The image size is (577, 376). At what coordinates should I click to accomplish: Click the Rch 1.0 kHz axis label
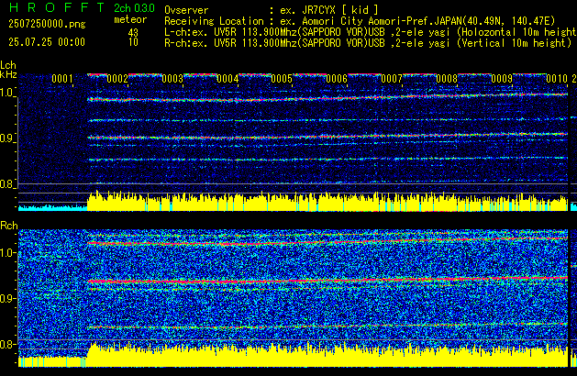8,253
